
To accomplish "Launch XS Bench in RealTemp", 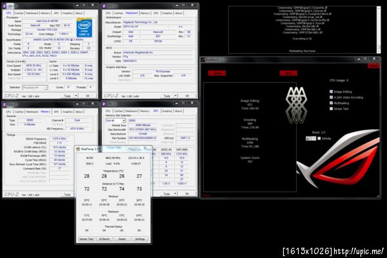I will (104, 239).
